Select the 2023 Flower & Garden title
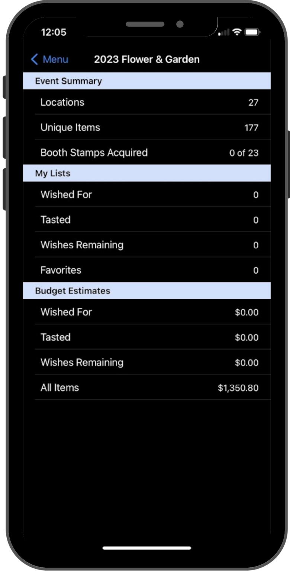Image resolution: width=290 pixels, height=571 pixels. click(146, 59)
